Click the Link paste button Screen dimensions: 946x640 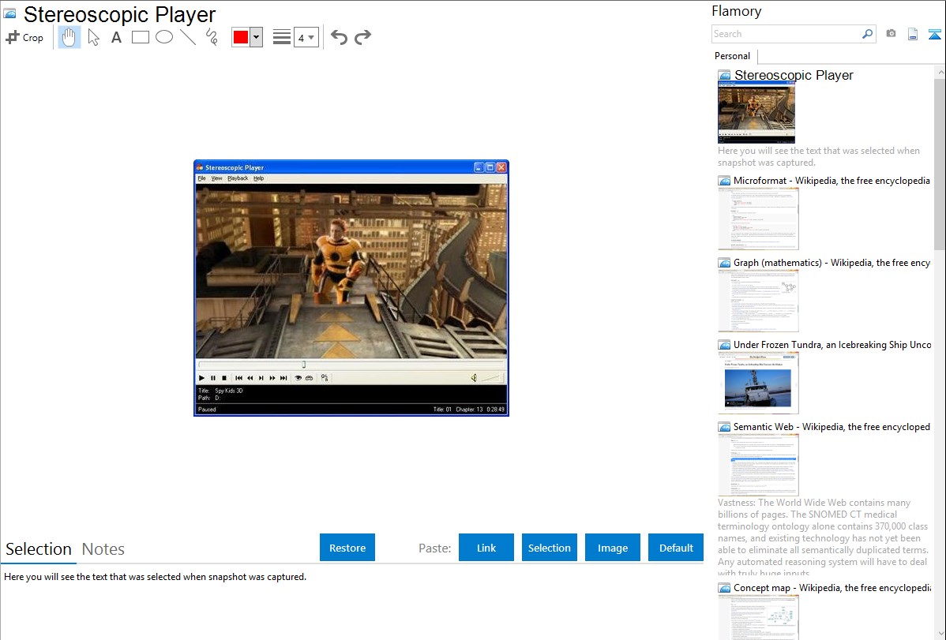[486, 548]
